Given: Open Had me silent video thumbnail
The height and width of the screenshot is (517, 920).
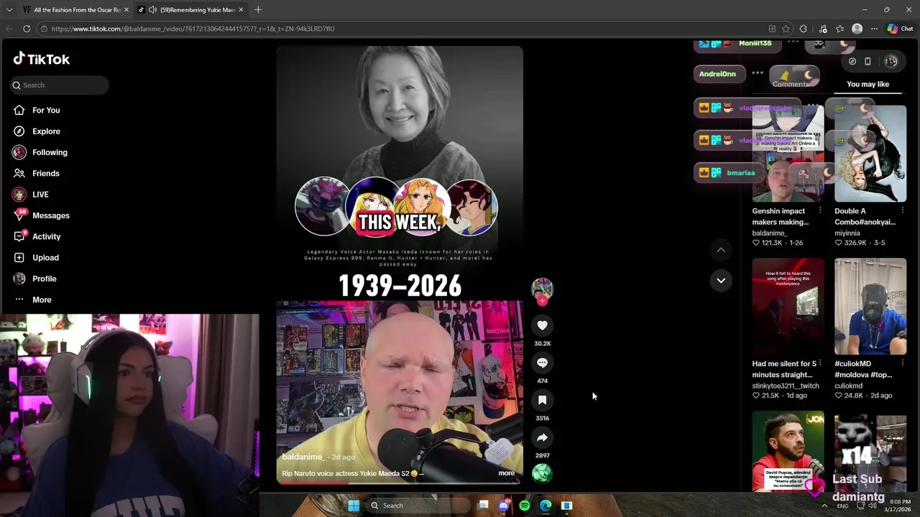Looking at the screenshot, I should point(788,307).
